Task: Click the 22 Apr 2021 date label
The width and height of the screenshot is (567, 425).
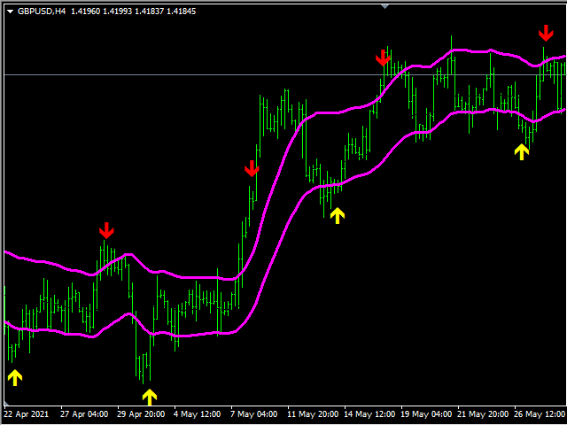Action: pos(27,413)
